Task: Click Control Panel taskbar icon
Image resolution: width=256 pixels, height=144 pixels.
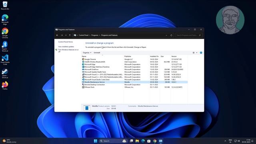Action: [x=161, y=141]
